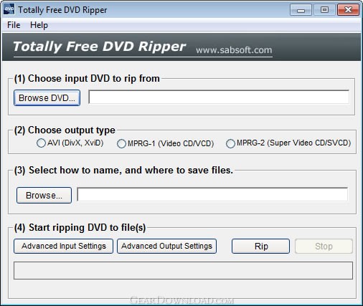The image size is (363, 306).
Task: Open Advanced Input Settings
Action: 63,246
